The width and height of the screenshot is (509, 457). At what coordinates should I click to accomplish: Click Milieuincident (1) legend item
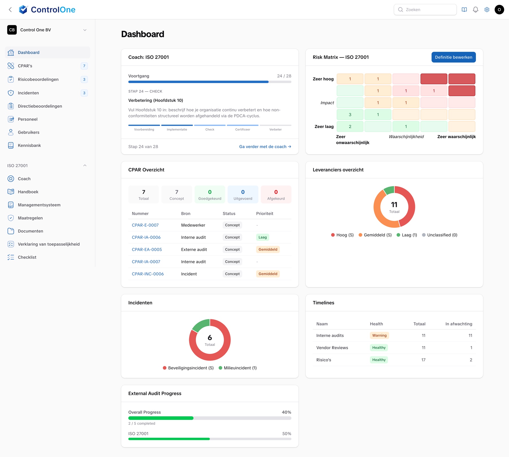coord(238,368)
